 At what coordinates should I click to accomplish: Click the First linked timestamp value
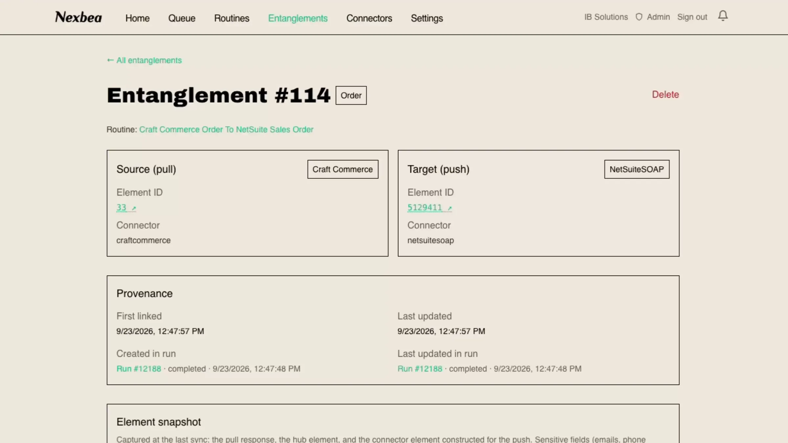tap(160, 331)
